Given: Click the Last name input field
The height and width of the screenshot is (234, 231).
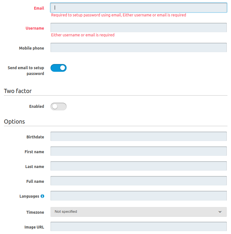Looking at the screenshot, I should pos(138,166).
